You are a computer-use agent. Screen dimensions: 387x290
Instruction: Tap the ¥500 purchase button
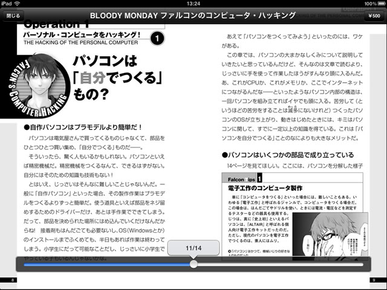[x=374, y=16]
